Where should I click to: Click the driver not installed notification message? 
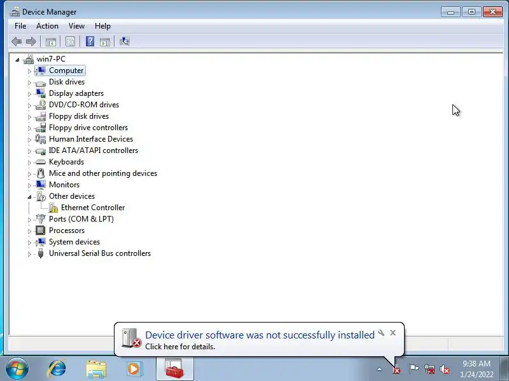(260, 335)
